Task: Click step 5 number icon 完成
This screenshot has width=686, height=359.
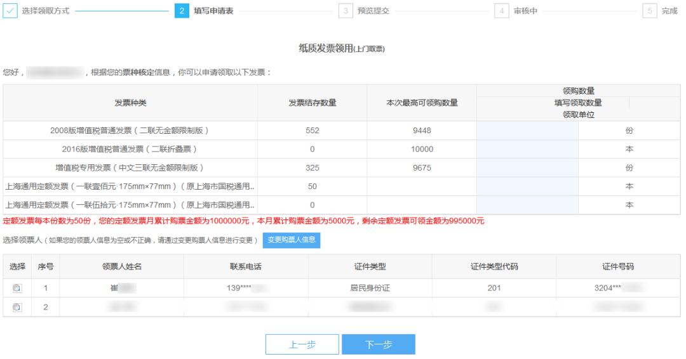Action: pyautogui.click(x=651, y=12)
